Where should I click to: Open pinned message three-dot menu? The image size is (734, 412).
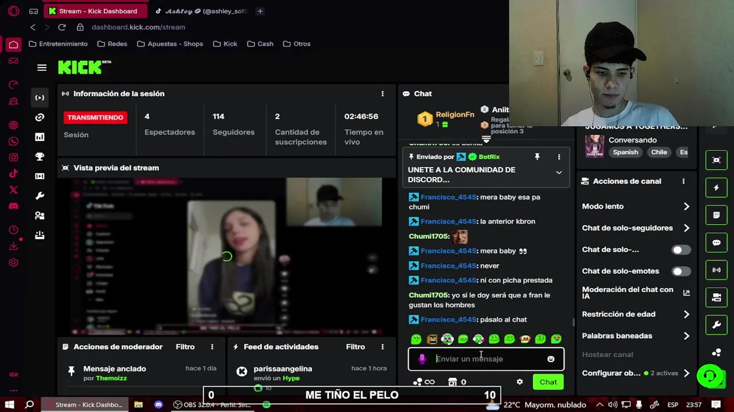559,157
